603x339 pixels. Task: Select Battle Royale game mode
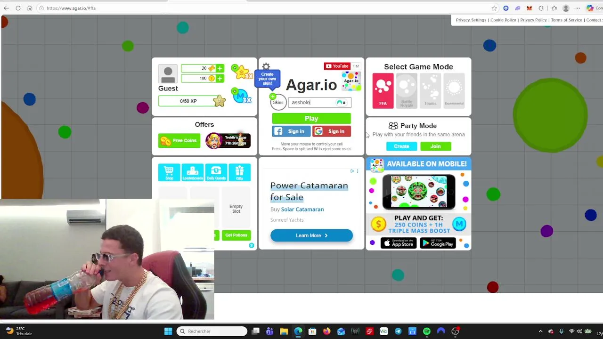pyautogui.click(x=407, y=90)
